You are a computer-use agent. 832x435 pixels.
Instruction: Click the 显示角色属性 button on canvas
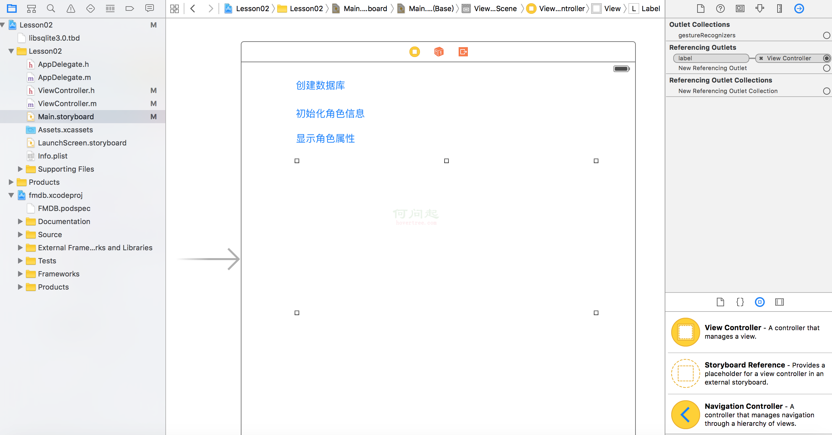coord(325,139)
